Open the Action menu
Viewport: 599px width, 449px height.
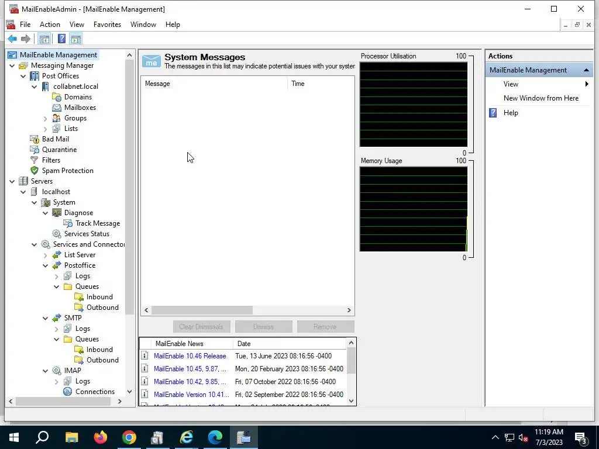(50, 25)
